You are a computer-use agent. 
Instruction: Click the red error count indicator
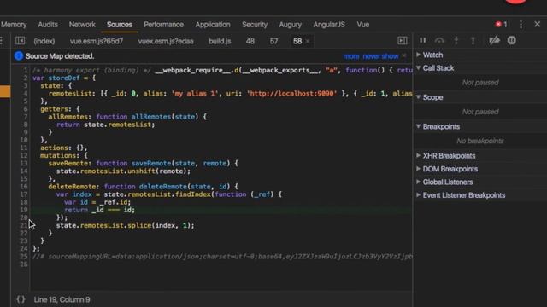tap(502, 25)
